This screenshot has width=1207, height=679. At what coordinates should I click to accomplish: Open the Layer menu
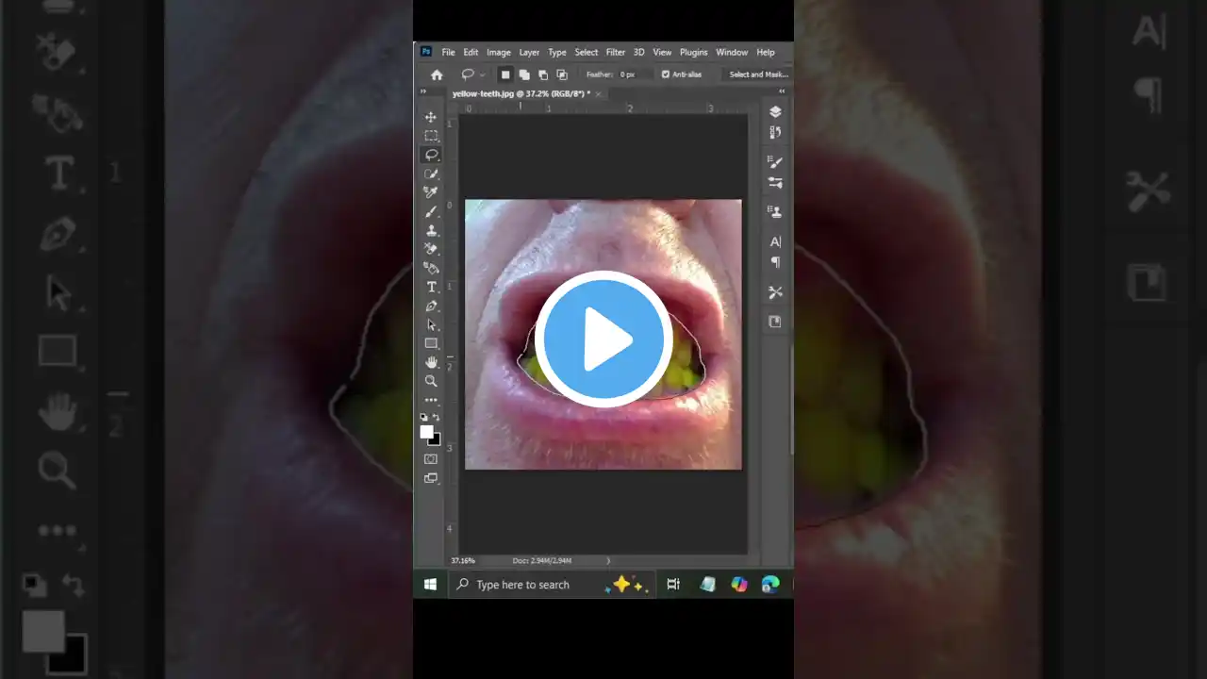point(529,53)
